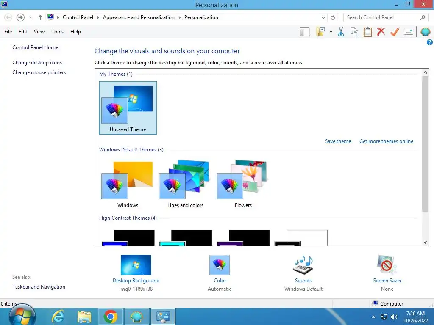Click the Cut scissors icon

(341, 32)
